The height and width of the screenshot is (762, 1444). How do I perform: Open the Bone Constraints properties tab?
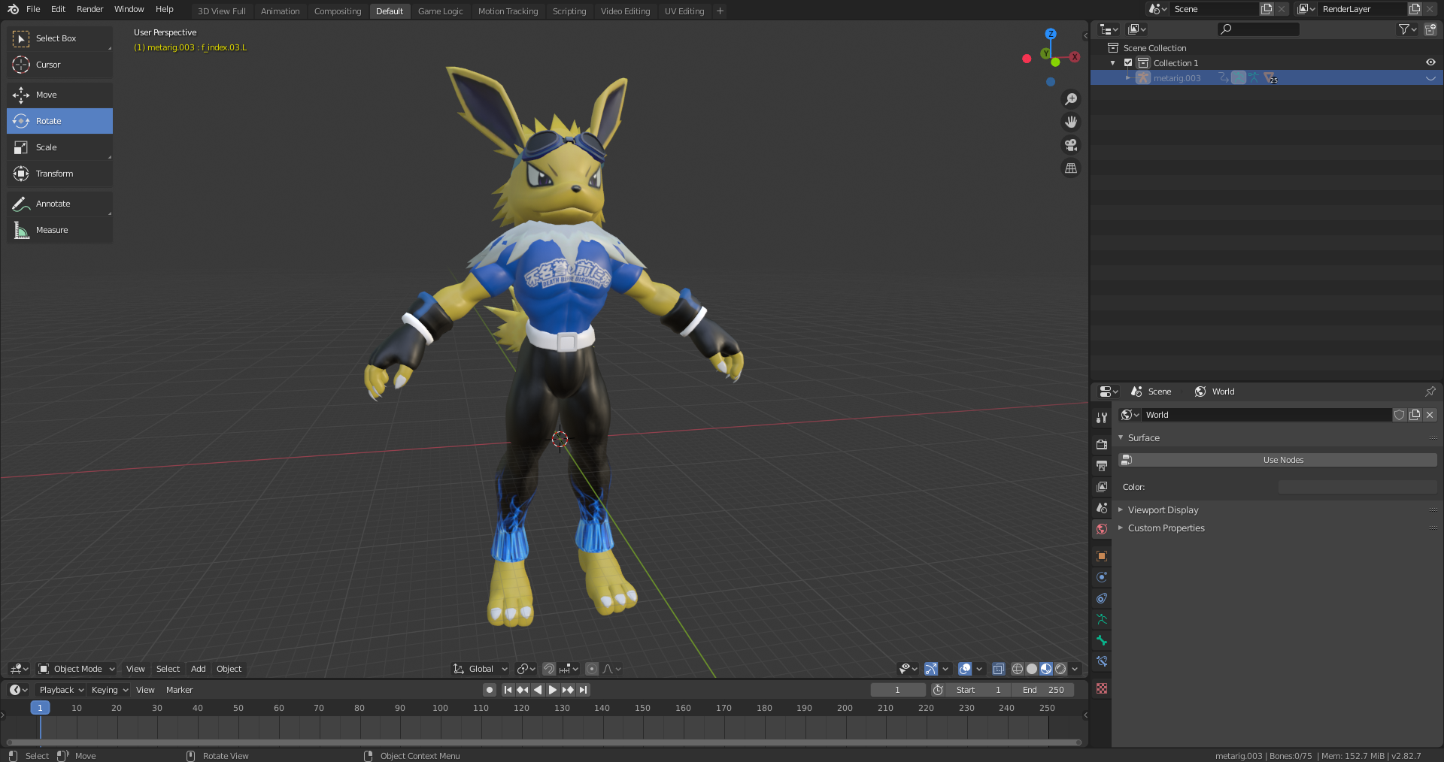(x=1102, y=661)
